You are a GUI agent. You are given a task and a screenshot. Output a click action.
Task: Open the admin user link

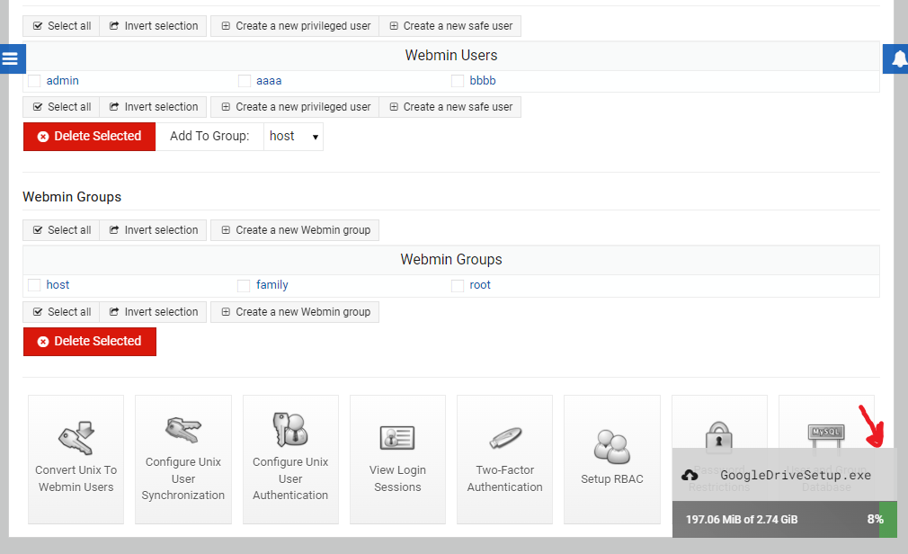tap(63, 81)
